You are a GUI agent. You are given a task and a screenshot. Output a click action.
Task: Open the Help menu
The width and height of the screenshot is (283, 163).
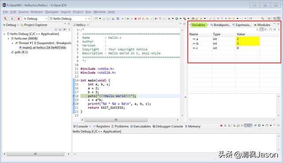coord(111,12)
